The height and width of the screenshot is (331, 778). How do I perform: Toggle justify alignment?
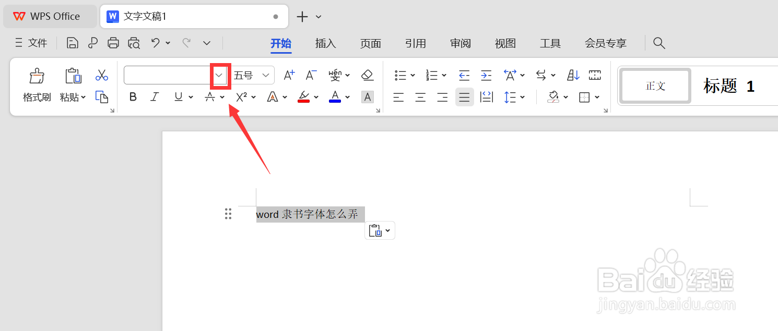(x=464, y=97)
